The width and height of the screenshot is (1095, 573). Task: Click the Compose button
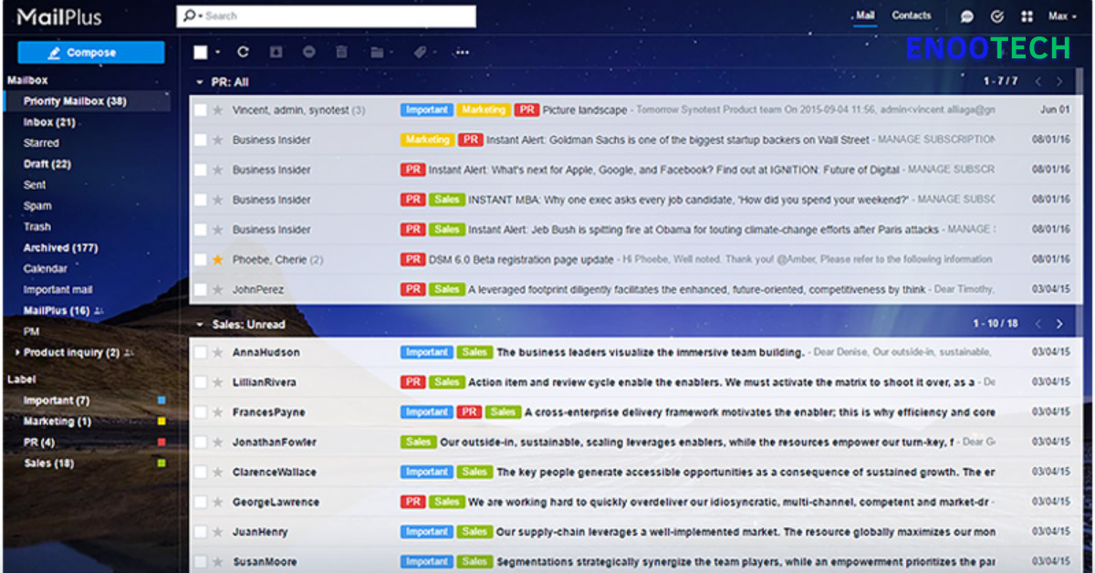click(x=91, y=52)
